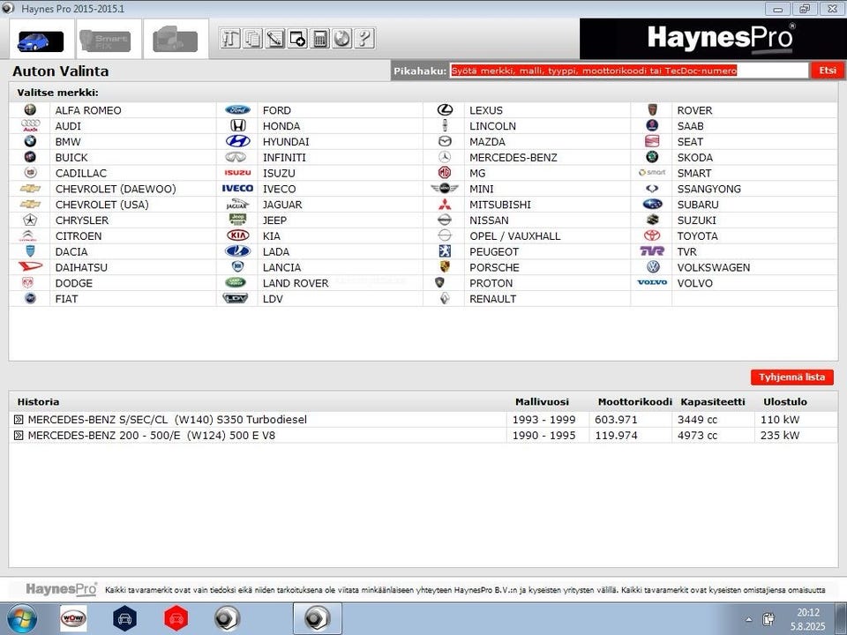Choose the RENAULT brand

[x=492, y=299]
